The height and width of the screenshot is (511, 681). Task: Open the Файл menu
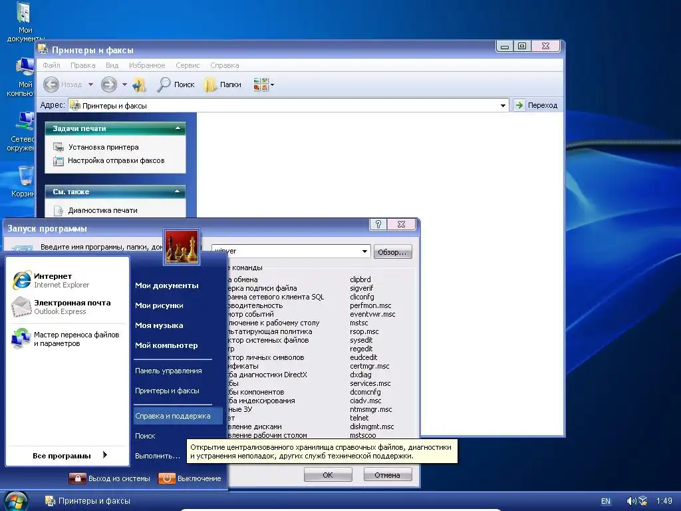(51, 65)
